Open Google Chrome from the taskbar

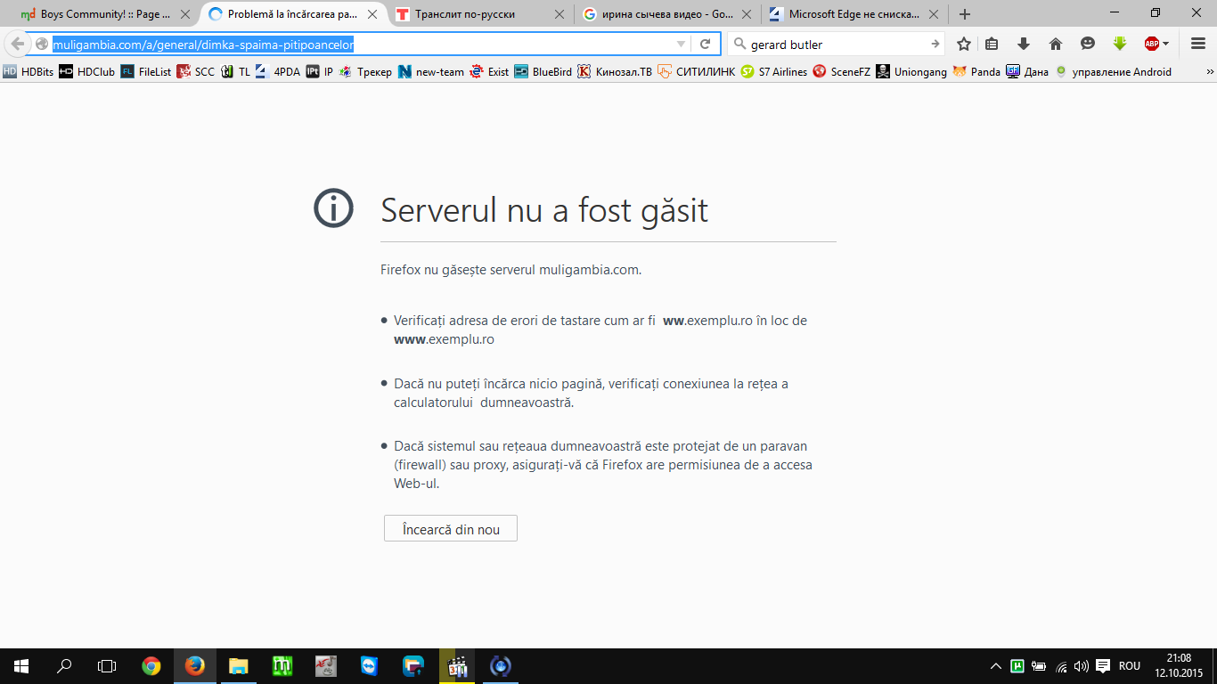(x=151, y=666)
